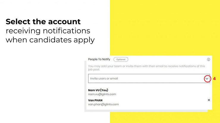This screenshot has height=123, width=220.
Task: Remove Van PHAN using the X icon
Action: (209, 100)
